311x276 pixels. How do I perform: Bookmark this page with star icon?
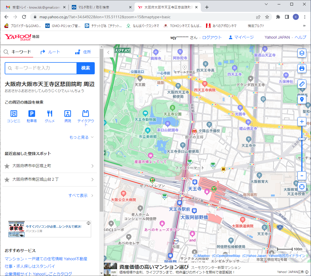coord(267,17)
